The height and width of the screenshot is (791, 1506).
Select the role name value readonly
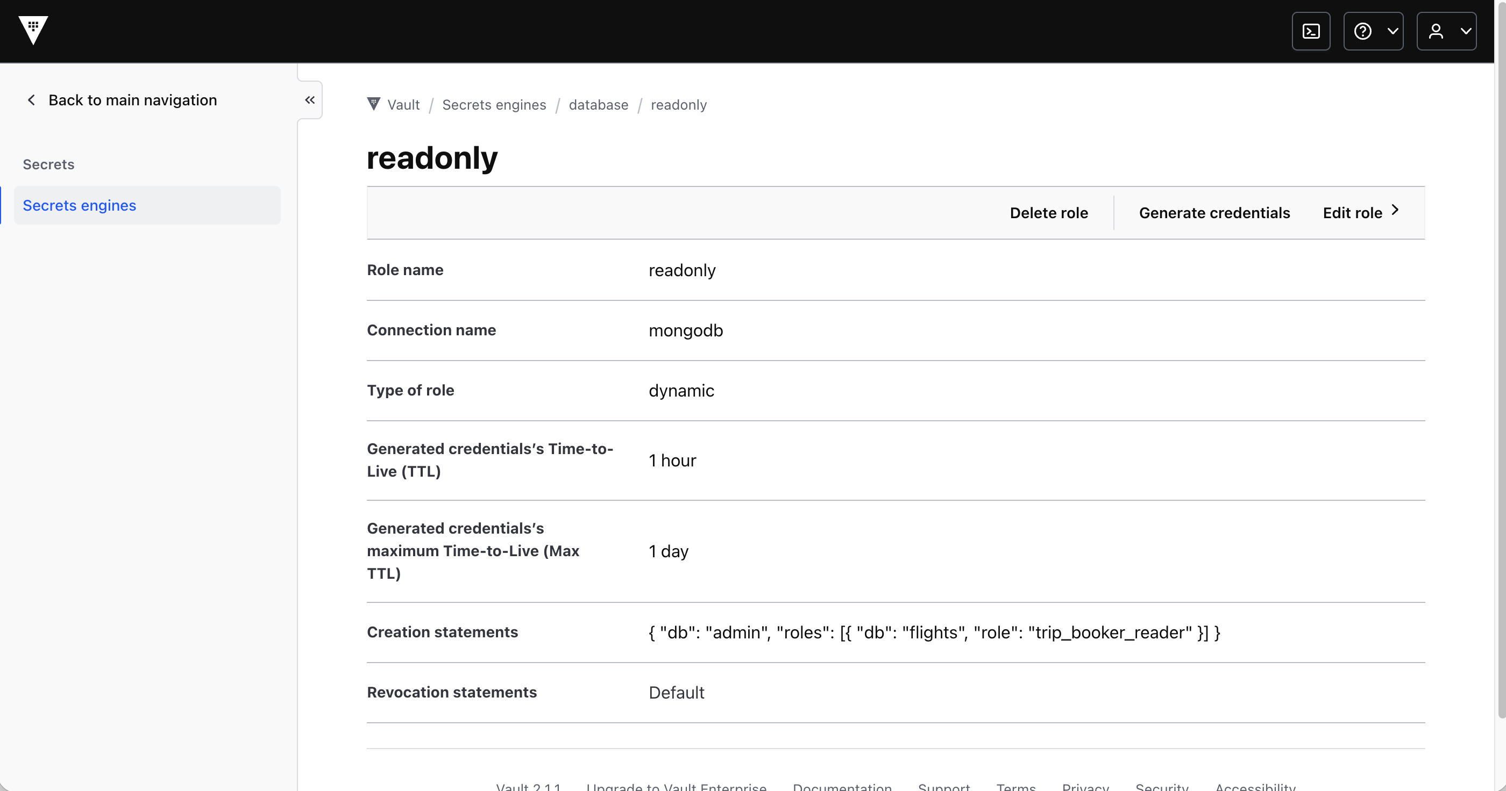click(x=681, y=270)
